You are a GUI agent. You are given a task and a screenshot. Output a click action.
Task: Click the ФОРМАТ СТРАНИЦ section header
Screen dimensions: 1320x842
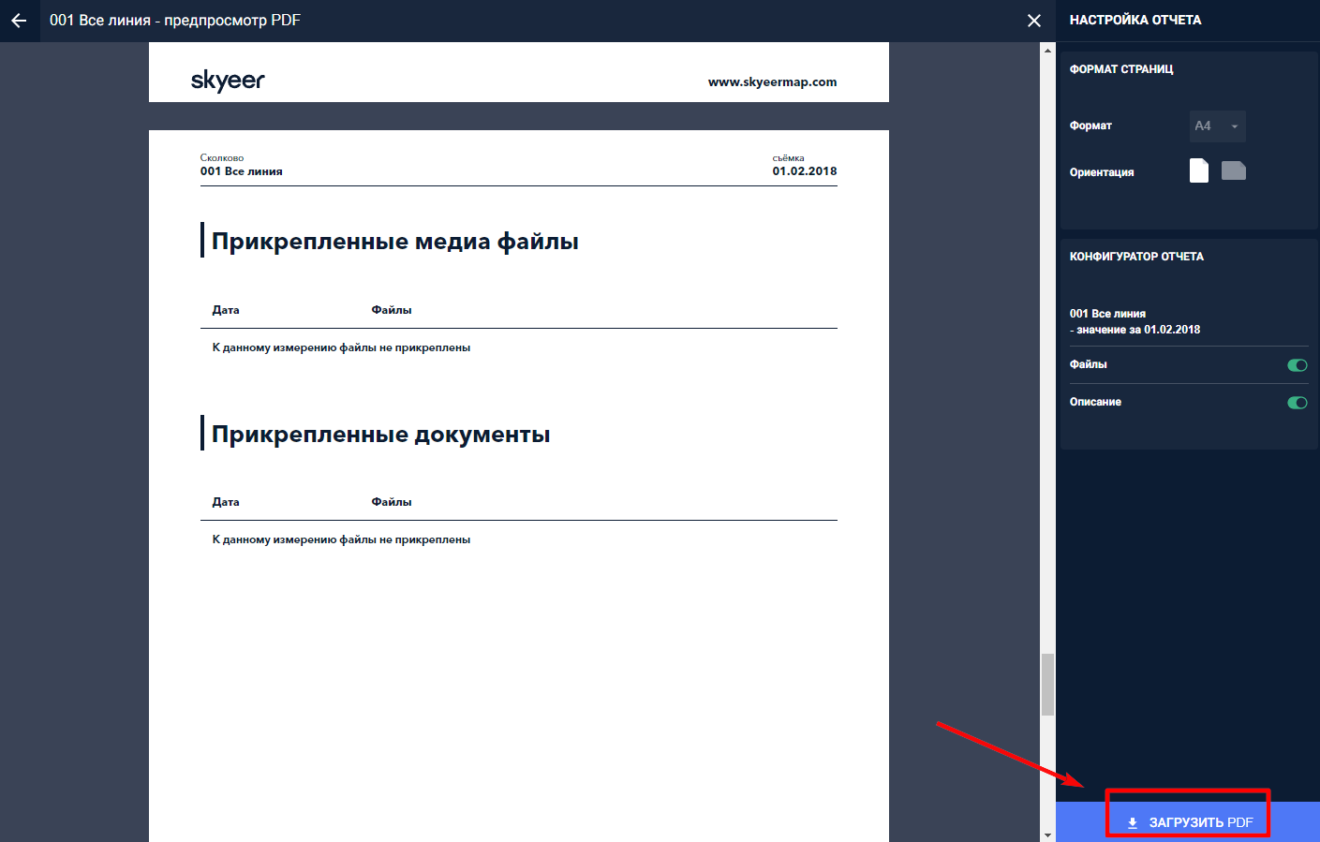click(1120, 69)
